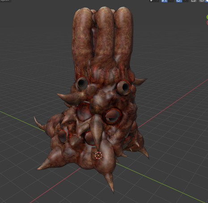Toggle X-Ray mode icon
The width and height of the screenshot is (208, 203).
[x=194, y=1]
